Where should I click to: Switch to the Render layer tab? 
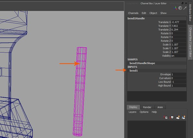pyautogui.click(x=147, y=107)
